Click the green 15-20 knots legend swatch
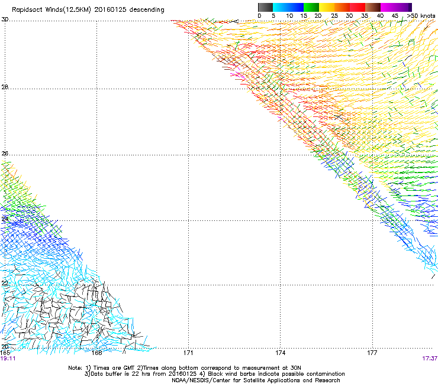438x384 pixels. 311,7
